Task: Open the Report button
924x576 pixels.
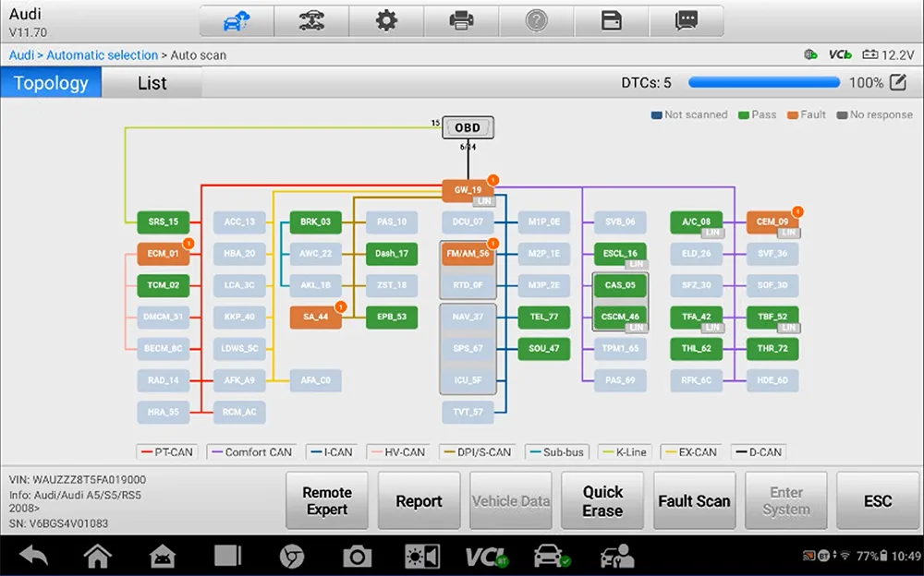Action: [x=419, y=501]
